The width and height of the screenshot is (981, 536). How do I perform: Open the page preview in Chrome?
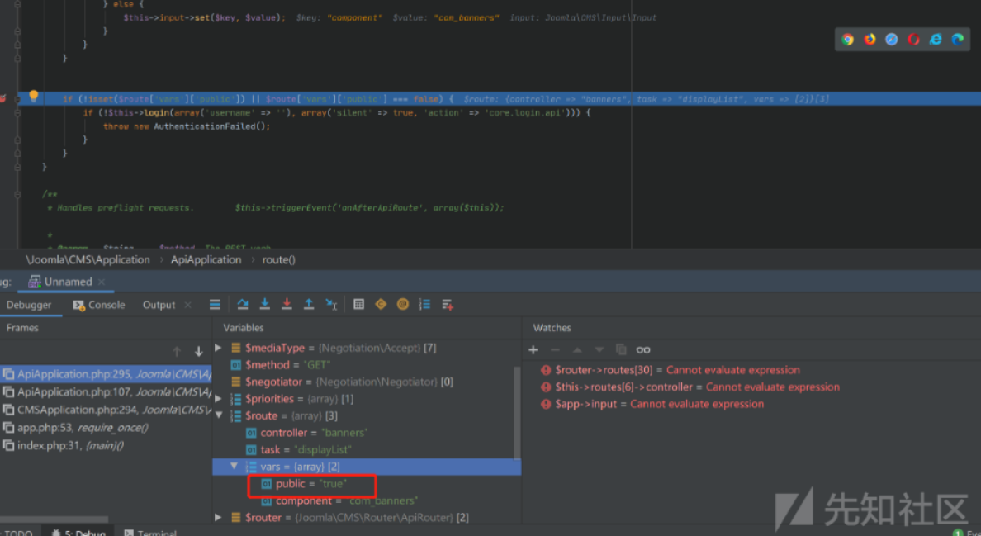click(848, 40)
